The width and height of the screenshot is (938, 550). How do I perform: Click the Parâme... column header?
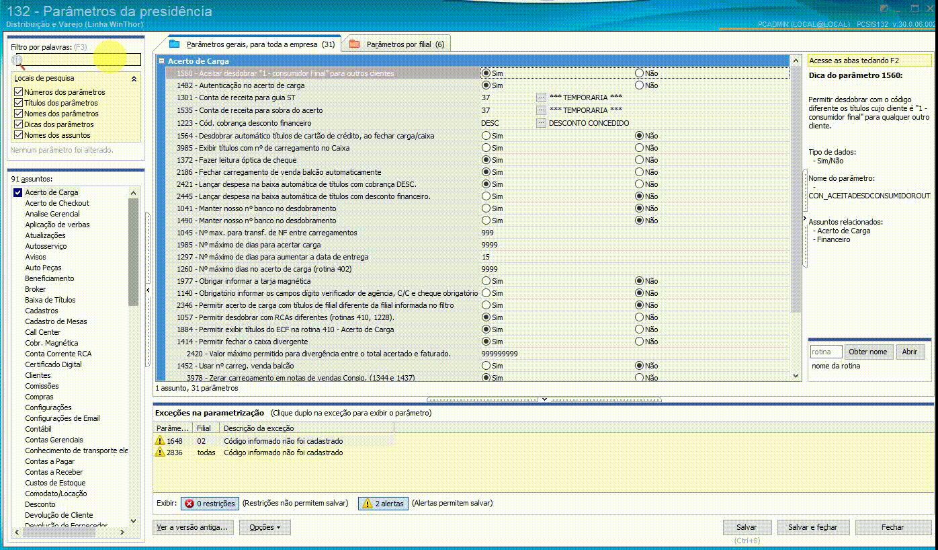coord(173,428)
